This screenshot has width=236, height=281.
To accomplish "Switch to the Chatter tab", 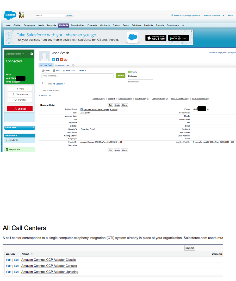I will 17,25.
